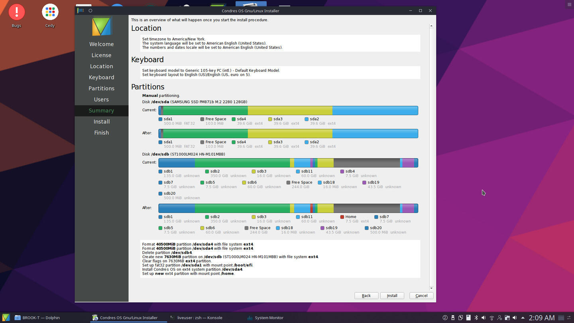Open the notifications counter showing 2

point(445,318)
